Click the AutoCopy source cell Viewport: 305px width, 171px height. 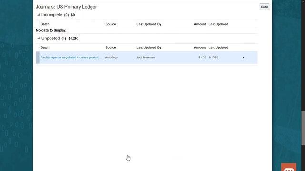click(112, 57)
